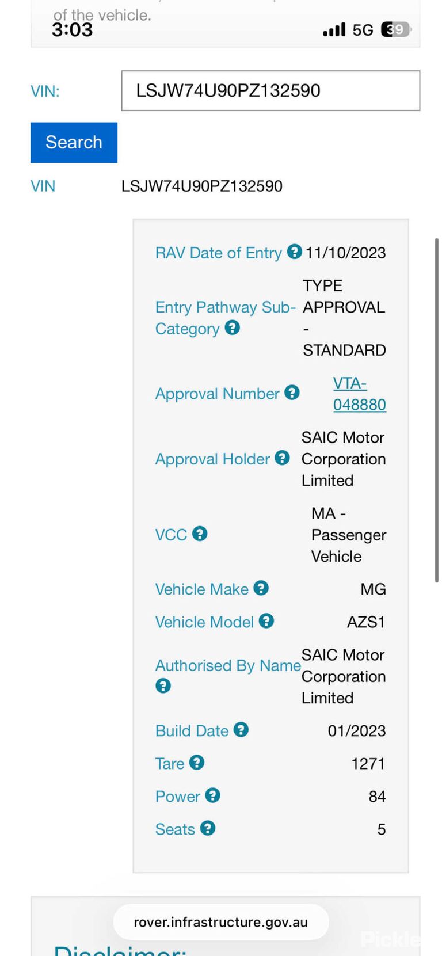
Task: Click the Build Date help icon
Action: (x=241, y=730)
